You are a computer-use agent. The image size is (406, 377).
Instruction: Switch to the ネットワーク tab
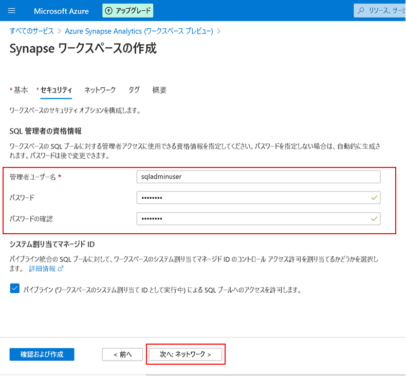click(100, 90)
